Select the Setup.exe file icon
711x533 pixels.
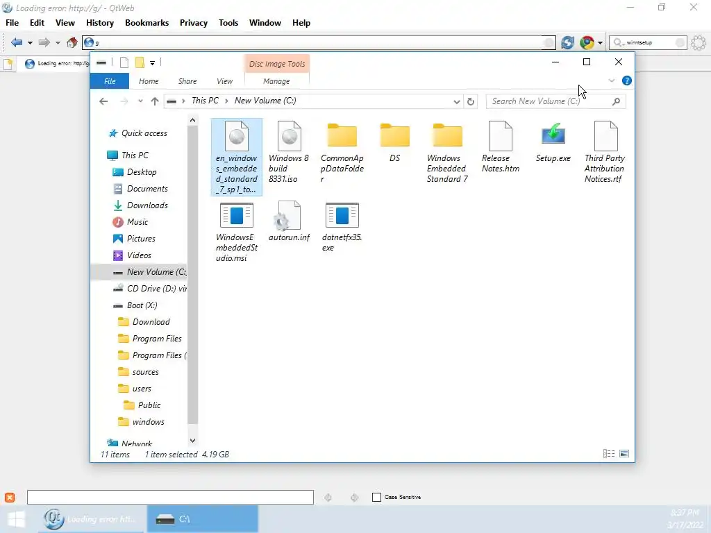coord(553,142)
